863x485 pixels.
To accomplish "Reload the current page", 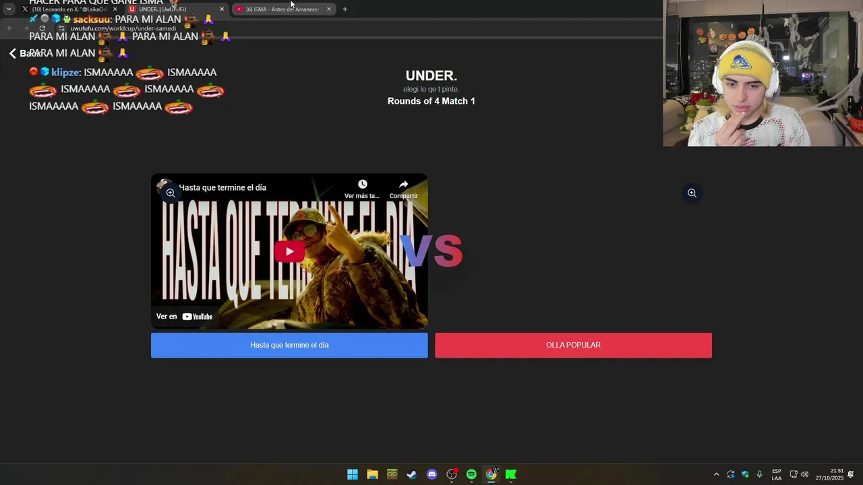I will [42, 28].
